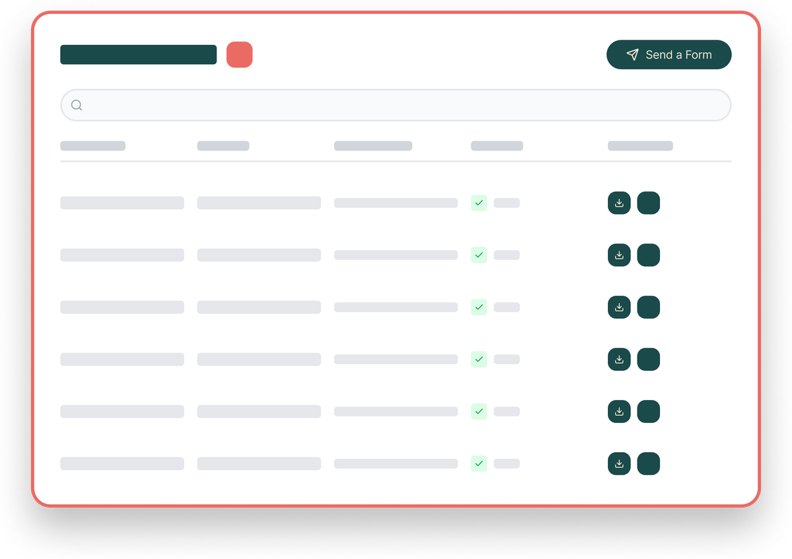This screenshot has height=559, width=792.
Task: Click the paper plane send icon
Action: 632,55
